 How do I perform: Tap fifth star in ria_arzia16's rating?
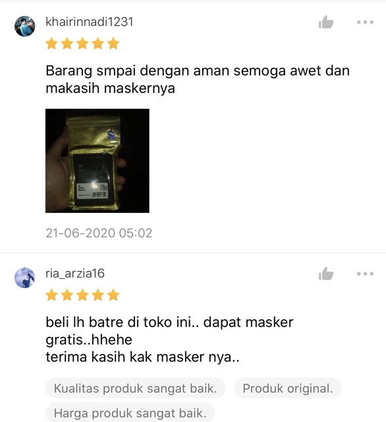(113, 295)
